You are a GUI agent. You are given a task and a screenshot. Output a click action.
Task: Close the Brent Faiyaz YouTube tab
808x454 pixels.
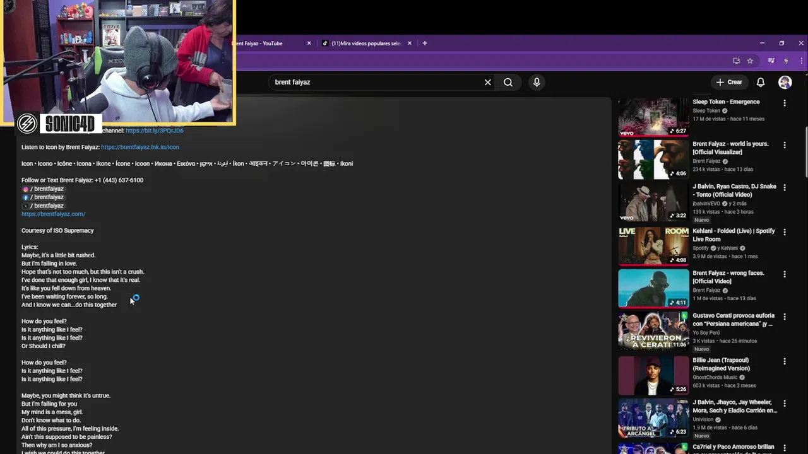pyautogui.click(x=309, y=44)
